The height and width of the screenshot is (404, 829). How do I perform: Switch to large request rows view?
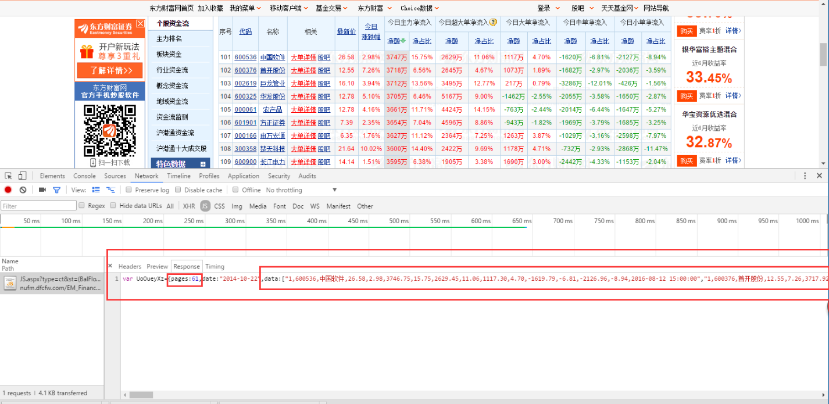tap(96, 190)
